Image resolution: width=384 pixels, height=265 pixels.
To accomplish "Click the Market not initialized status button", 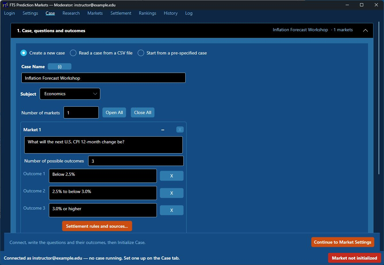I will (x=355, y=258).
